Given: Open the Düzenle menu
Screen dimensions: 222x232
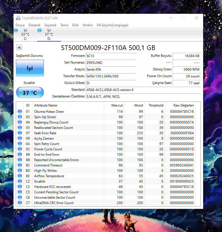Looking at the screenshot, I should 34,25.
